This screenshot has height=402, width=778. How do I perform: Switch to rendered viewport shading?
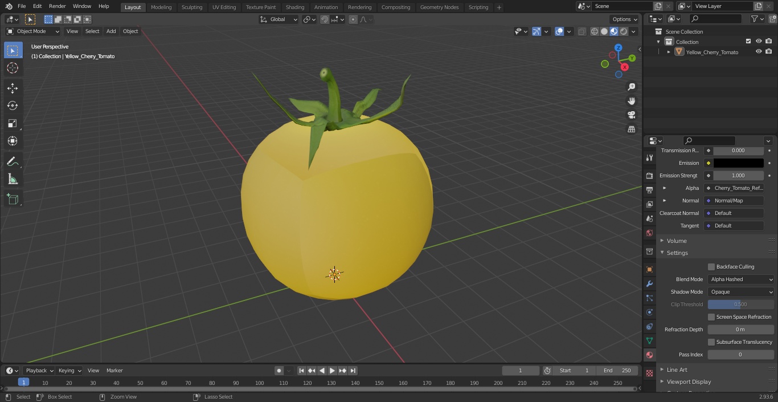(x=624, y=31)
